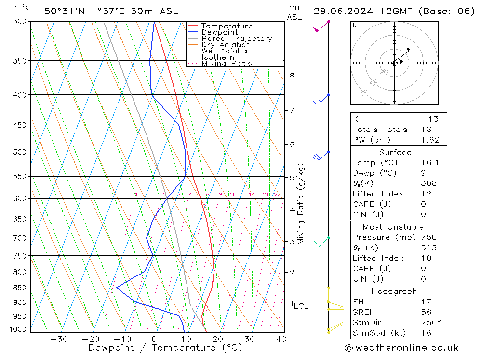Click the Pressure (mb) value '750'
Screen dimensions: 482x353
pyautogui.click(x=429, y=237)
